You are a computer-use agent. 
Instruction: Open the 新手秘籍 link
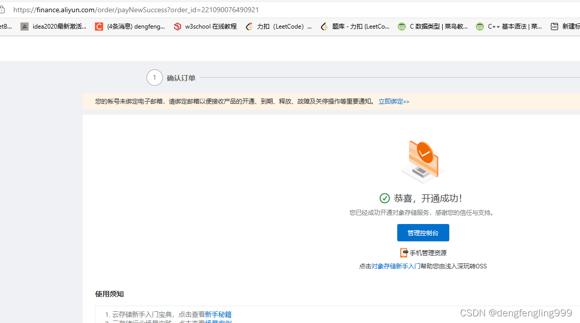tap(218, 314)
